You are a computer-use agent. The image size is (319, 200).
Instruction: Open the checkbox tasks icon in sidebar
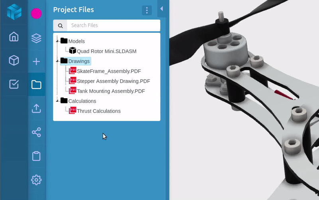click(14, 84)
